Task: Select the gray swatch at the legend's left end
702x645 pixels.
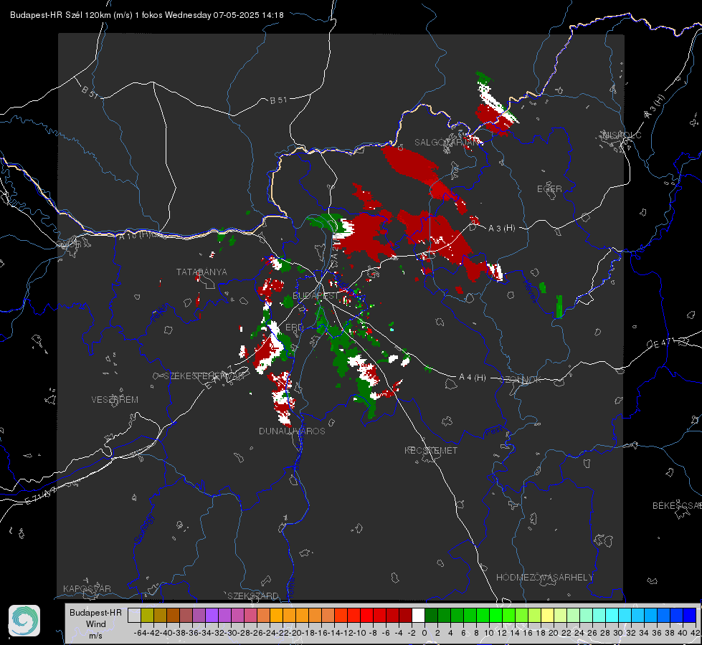Action: (134, 615)
